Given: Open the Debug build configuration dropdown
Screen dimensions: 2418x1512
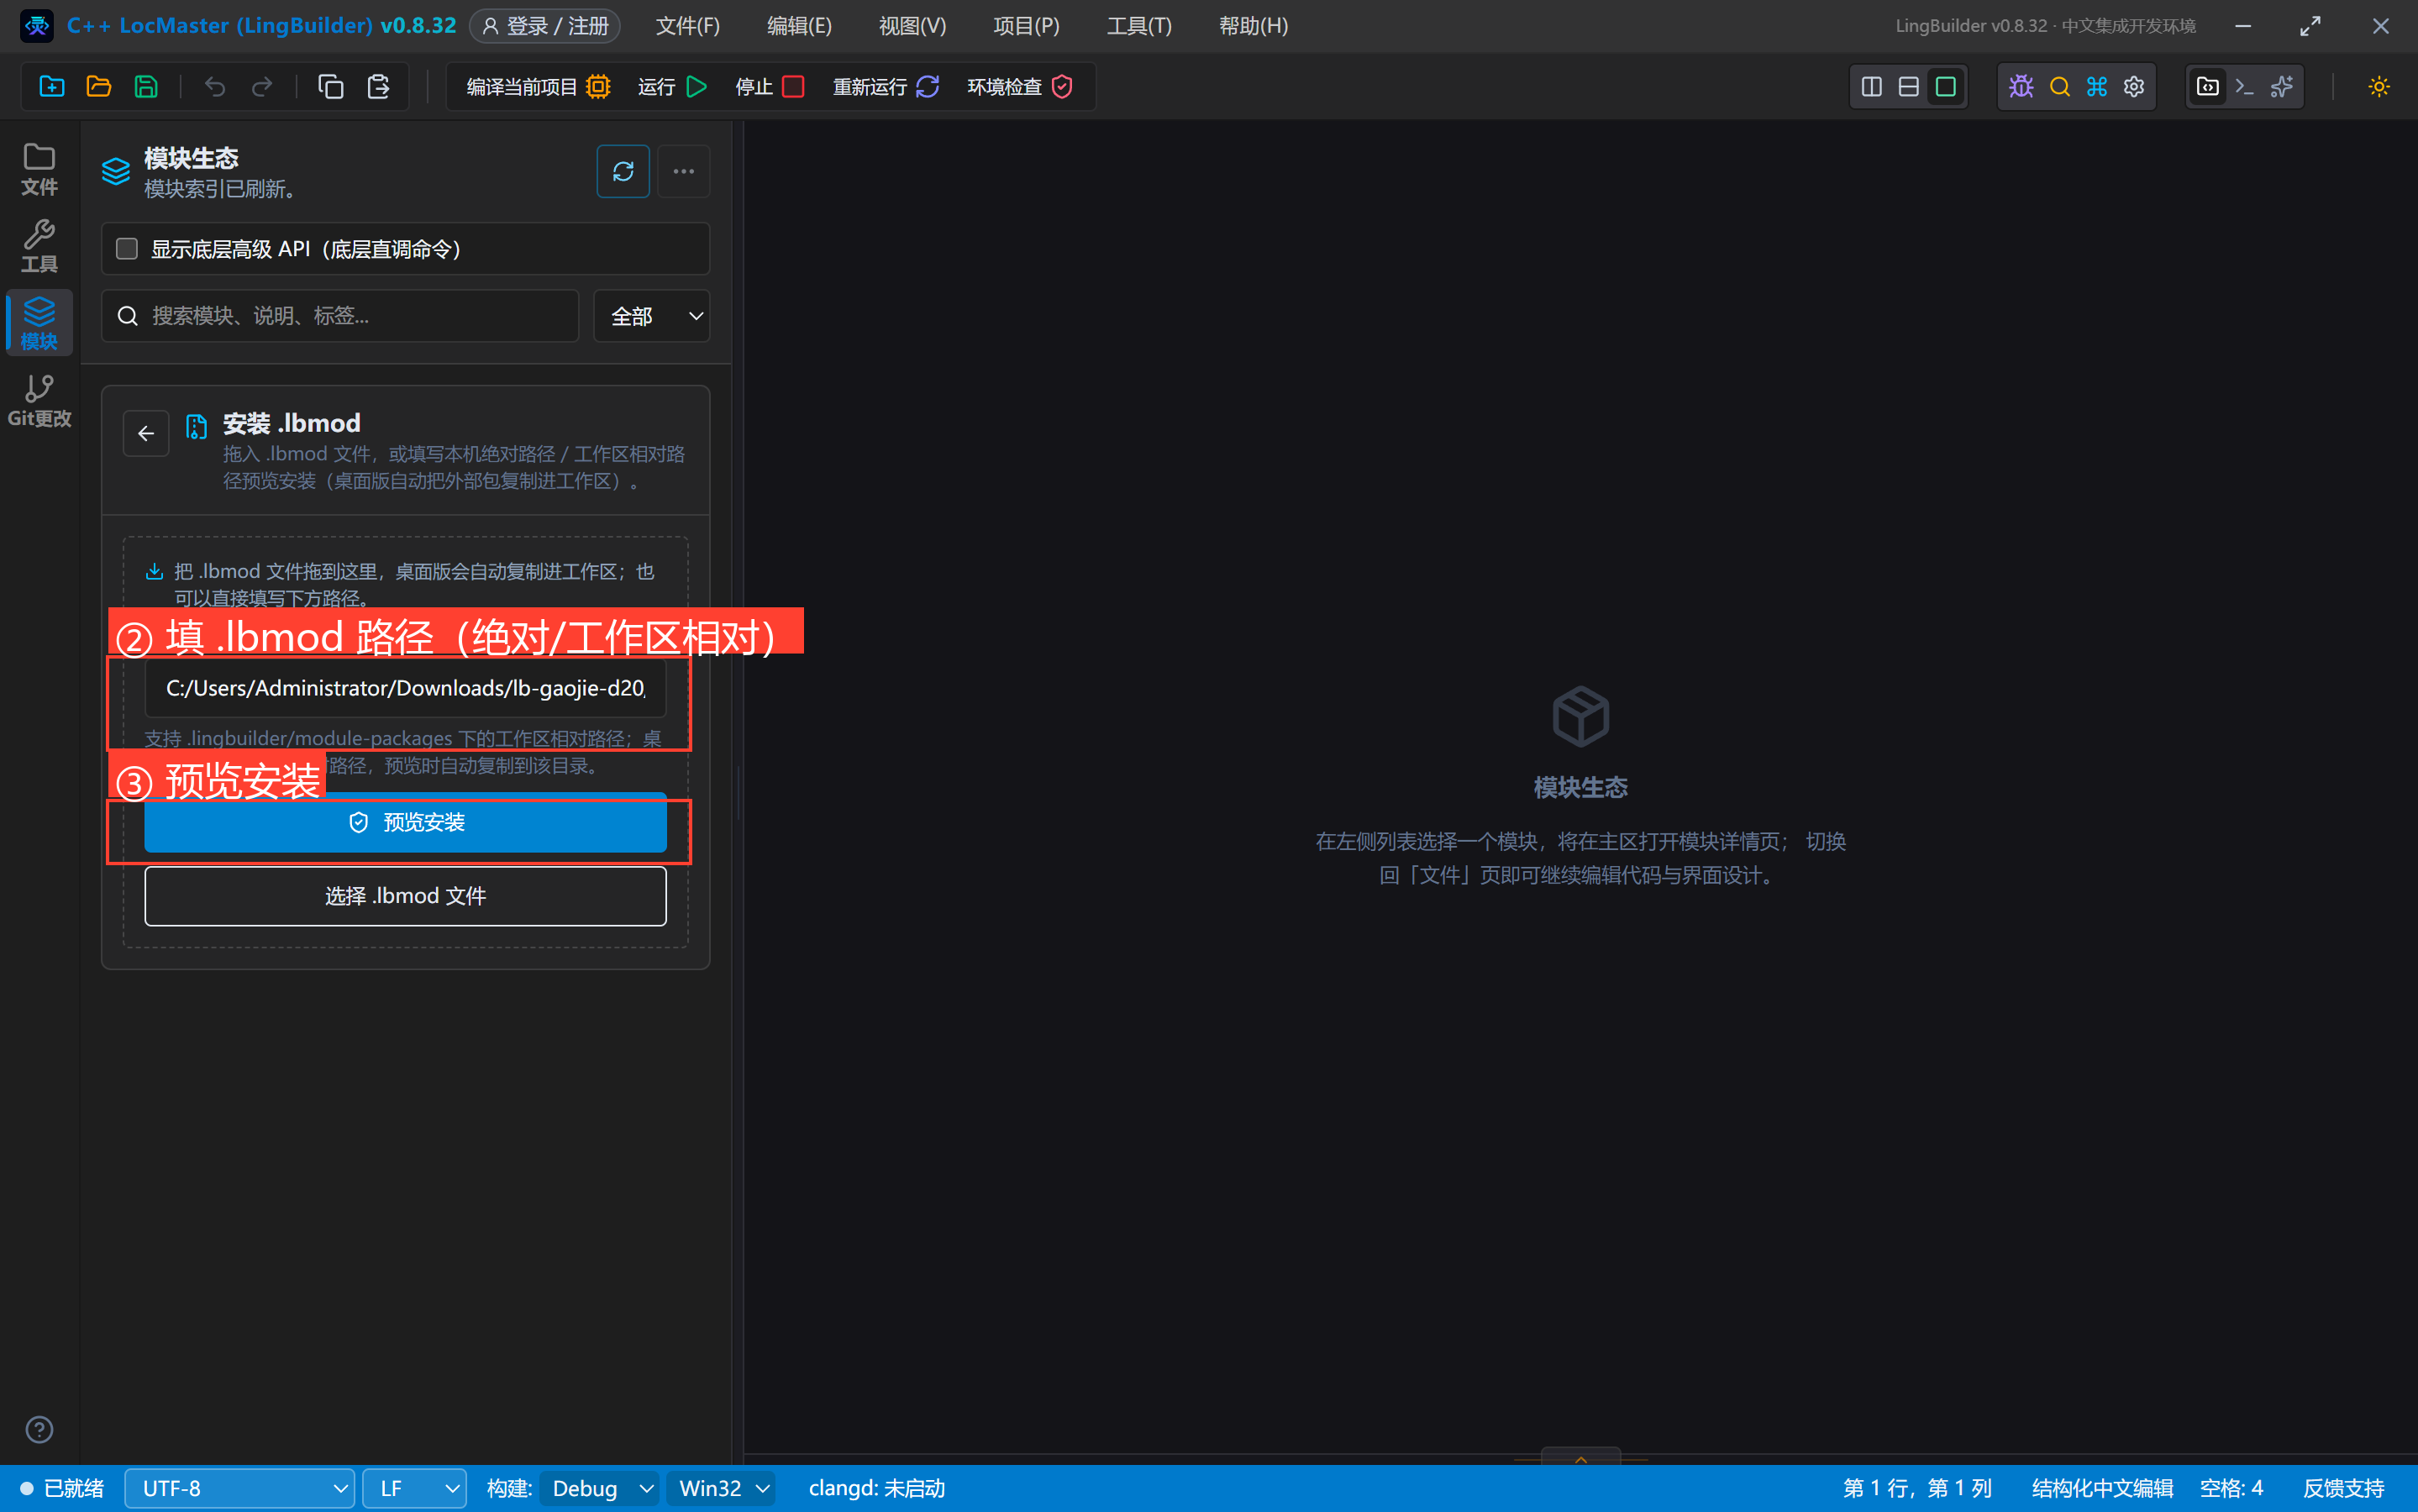Looking at the screenshot, I should click(x=600, y=1488).
